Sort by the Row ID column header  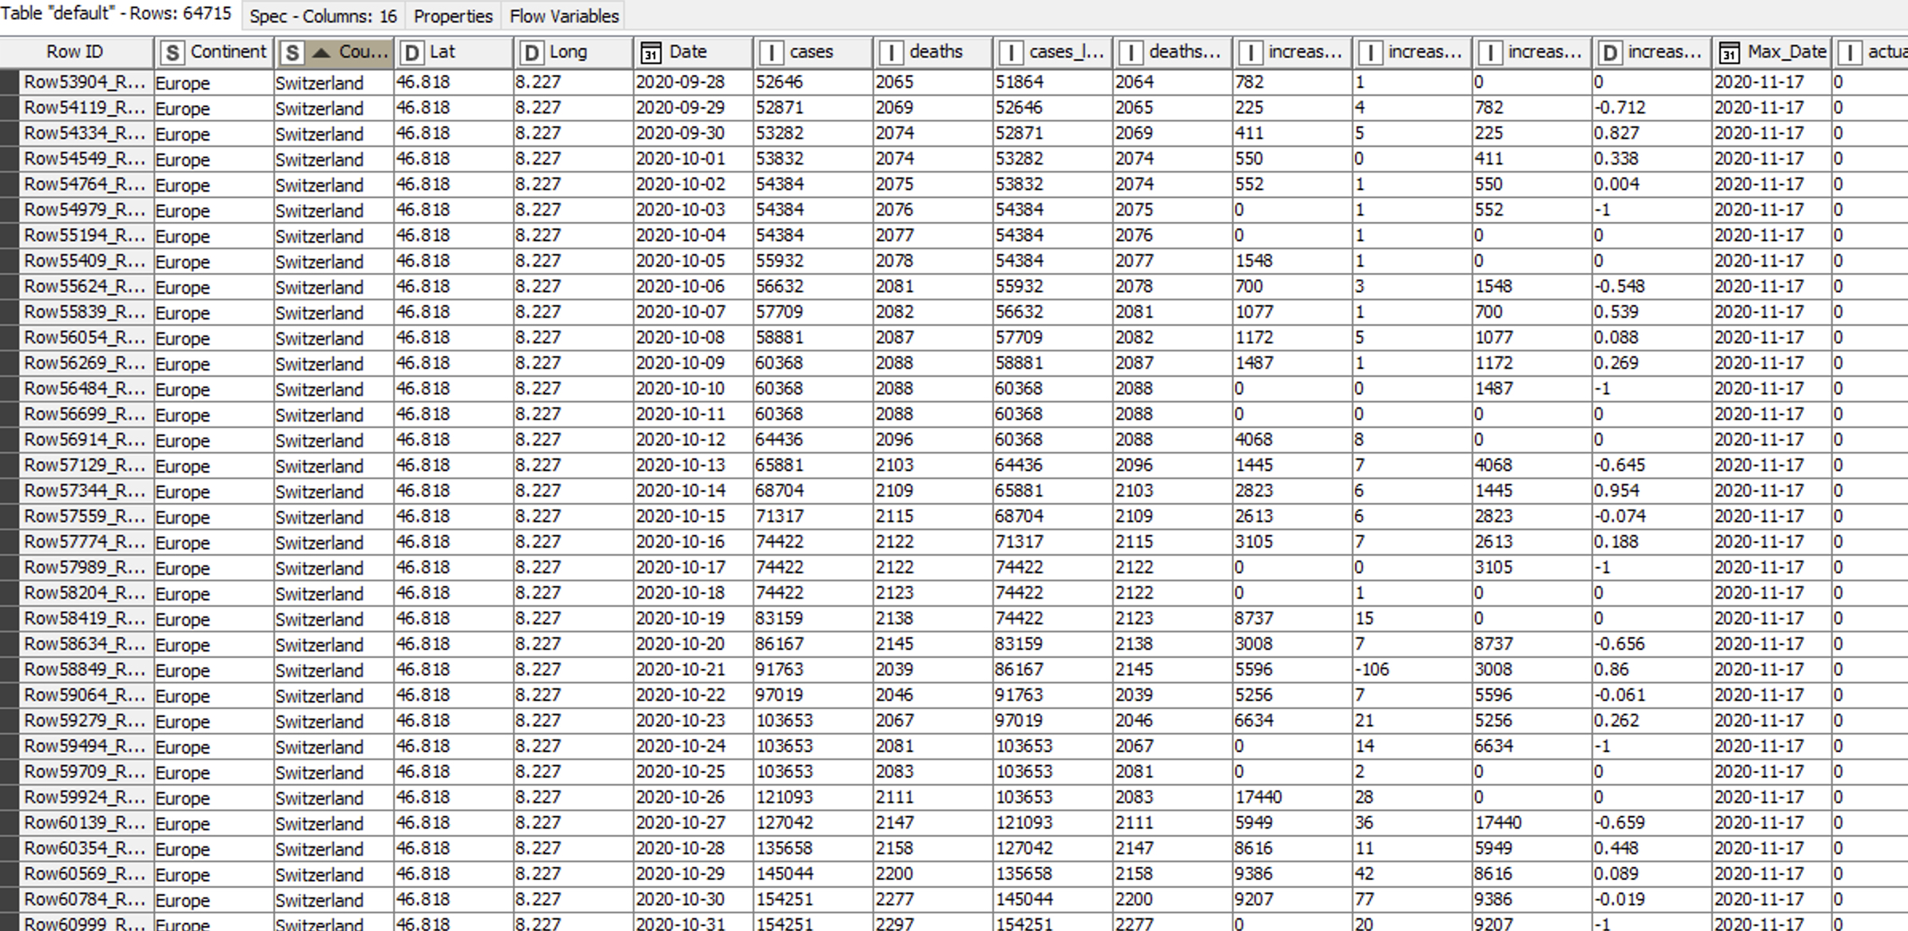(75, 52)
